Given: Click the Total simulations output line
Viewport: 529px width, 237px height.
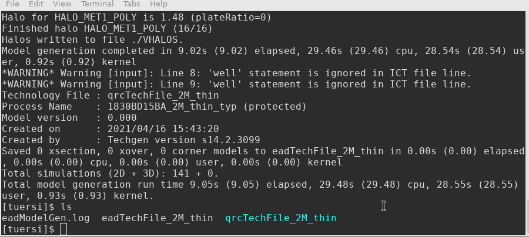Looking at the screenshot, I should point(110,174).
